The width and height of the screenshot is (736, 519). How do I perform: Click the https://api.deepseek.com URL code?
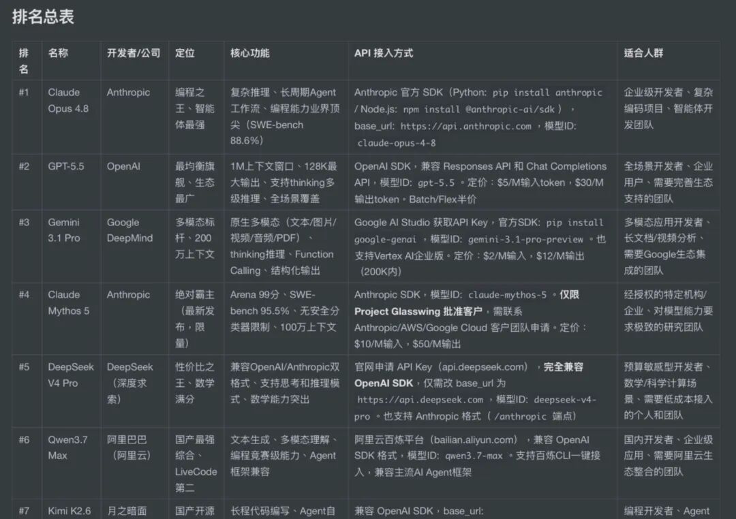[x=420, y=400]
